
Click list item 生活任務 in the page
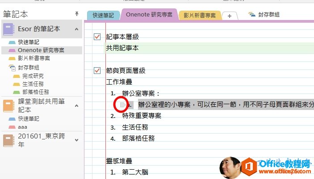coord(135,127)
